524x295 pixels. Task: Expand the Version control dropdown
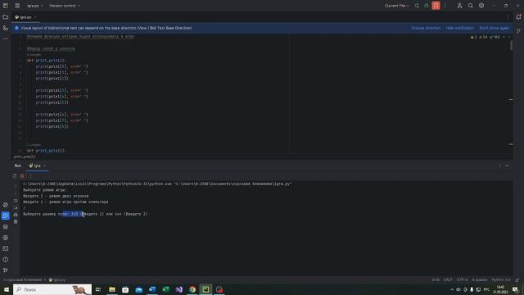click(x=65, y=6)
